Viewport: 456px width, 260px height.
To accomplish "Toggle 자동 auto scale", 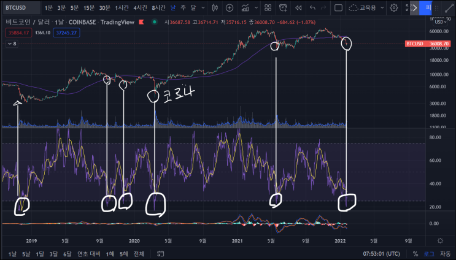I will [445, 254].
